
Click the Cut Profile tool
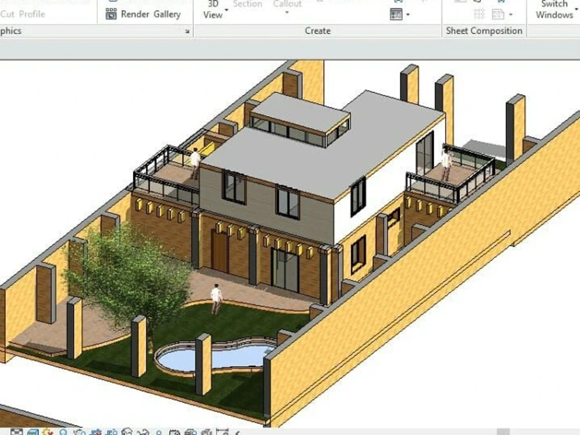click(23, 14)
